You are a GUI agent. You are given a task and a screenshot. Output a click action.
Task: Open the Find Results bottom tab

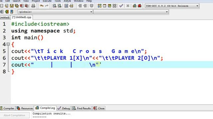[x=82, y=108]
